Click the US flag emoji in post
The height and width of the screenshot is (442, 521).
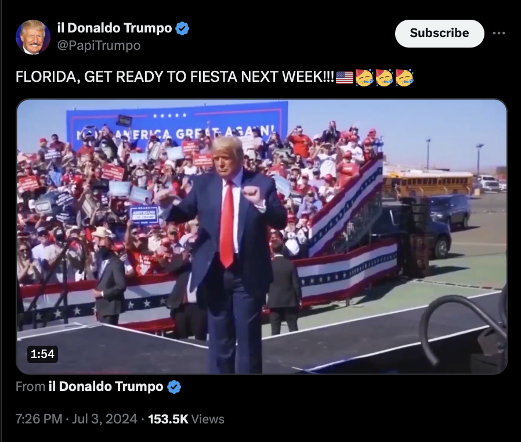(344, 77)
